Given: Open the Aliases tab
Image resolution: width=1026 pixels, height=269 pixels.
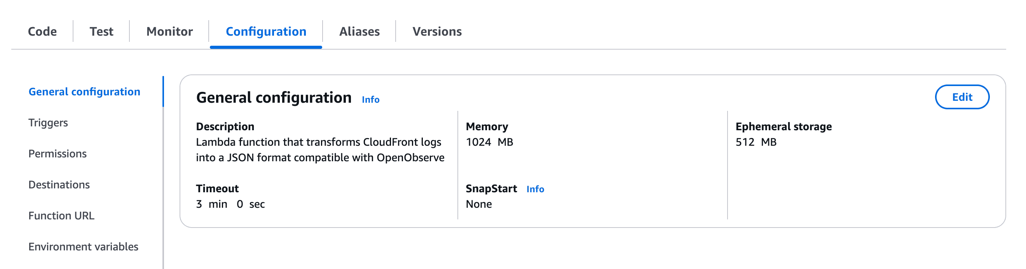Looking at the screenshot, I should pos(358,31).
